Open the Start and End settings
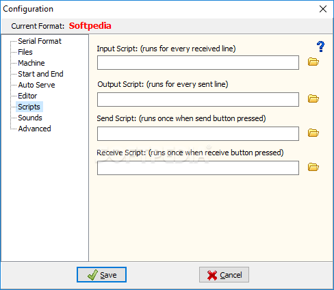This screenshot has height=290, width=334. [40, 74]
